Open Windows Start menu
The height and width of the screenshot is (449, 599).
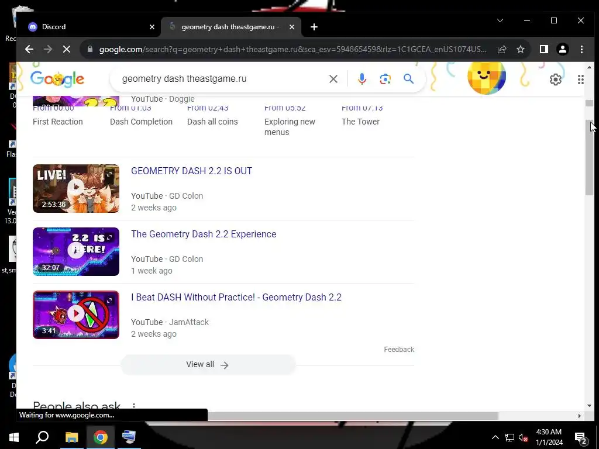click(x=14, y=437)
